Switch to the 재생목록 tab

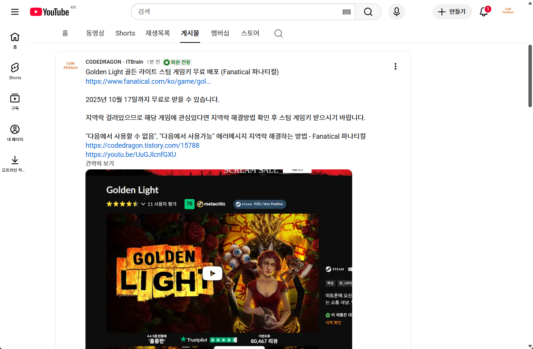158,33
